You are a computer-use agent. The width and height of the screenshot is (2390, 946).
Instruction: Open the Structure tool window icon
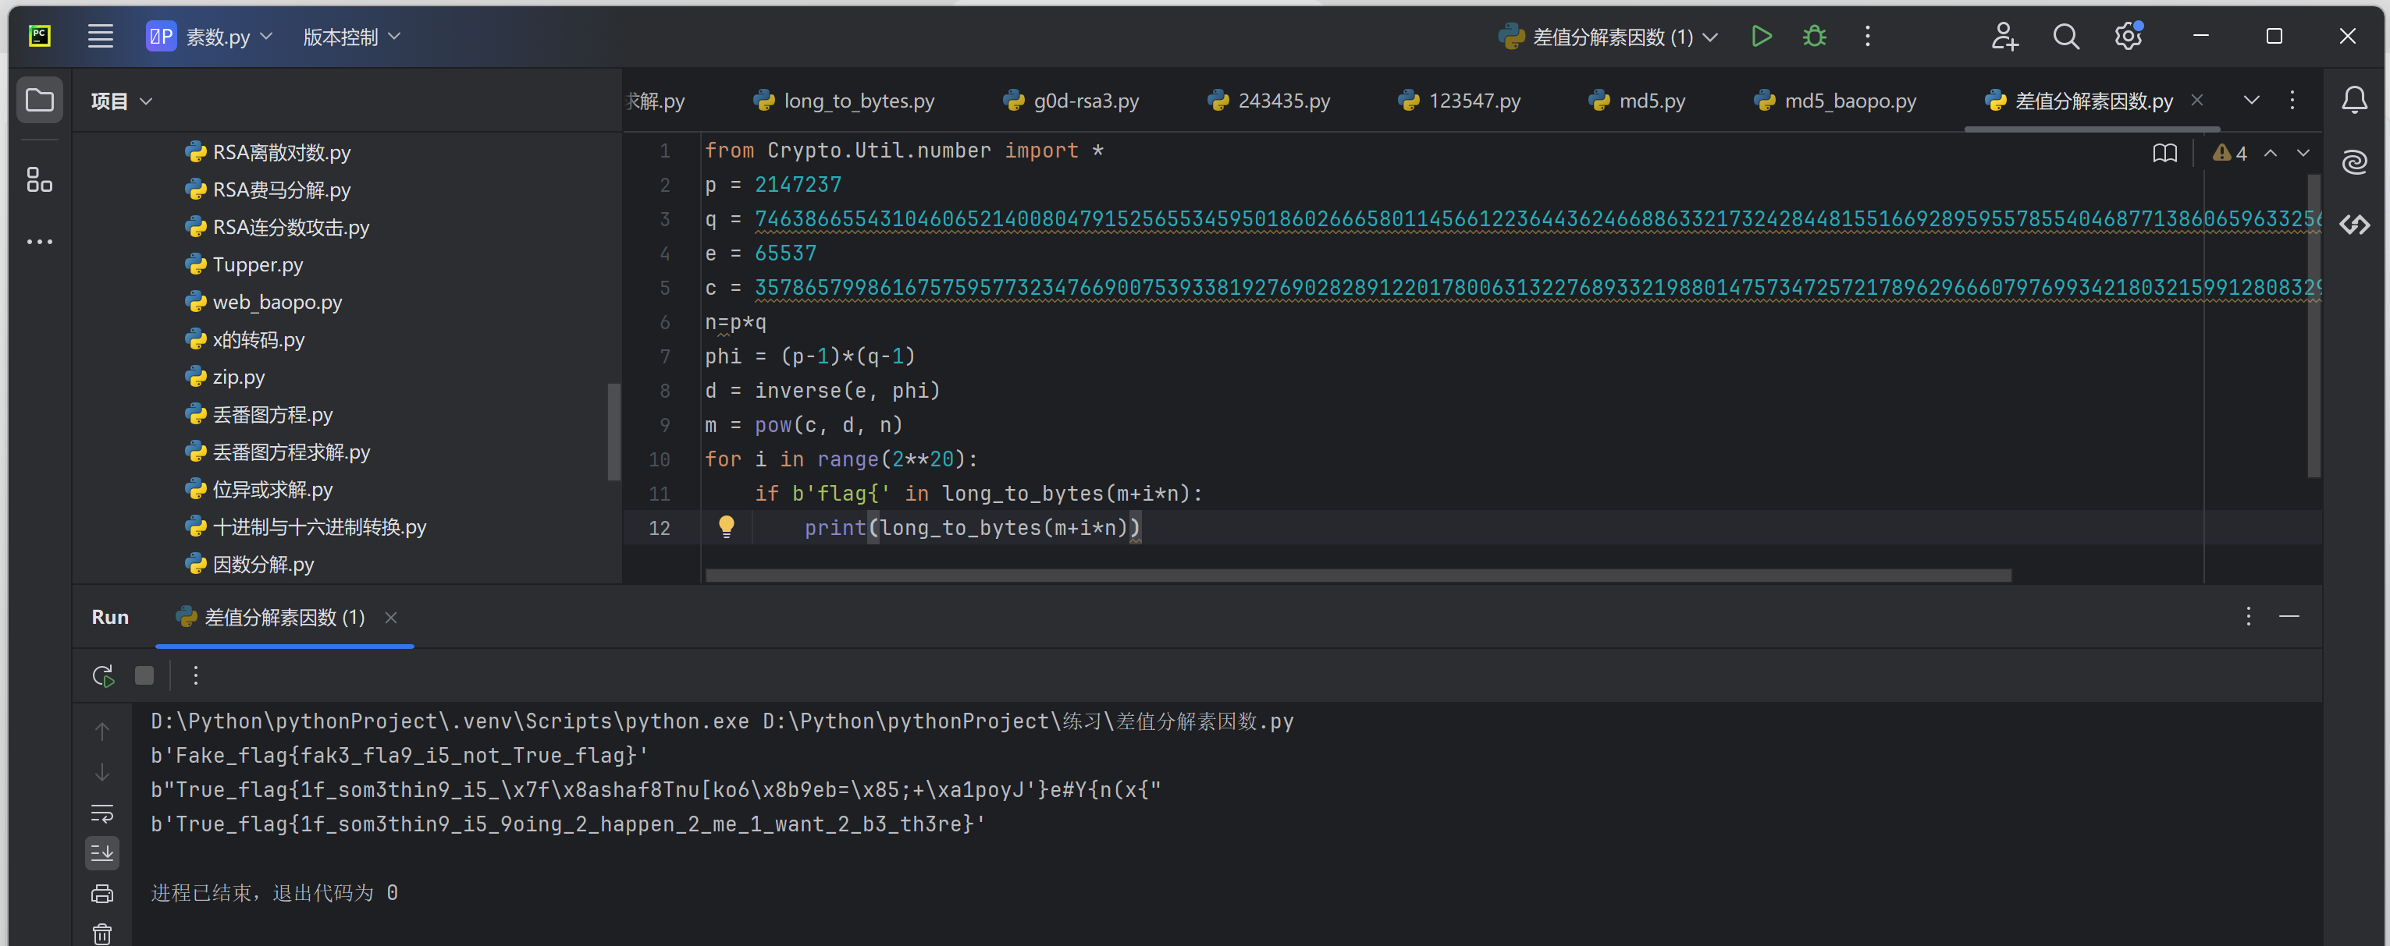pyautogui.click(x=39, y=180)
